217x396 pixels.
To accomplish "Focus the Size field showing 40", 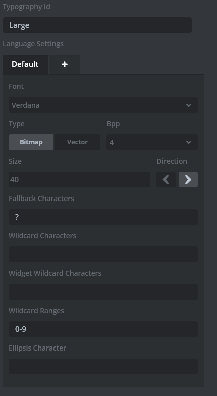I will [80, 180].
